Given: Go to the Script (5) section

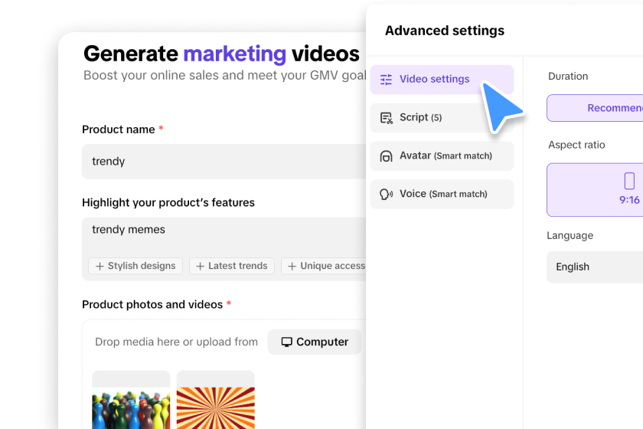Looking at the screenshot, I should coord(442,118).
